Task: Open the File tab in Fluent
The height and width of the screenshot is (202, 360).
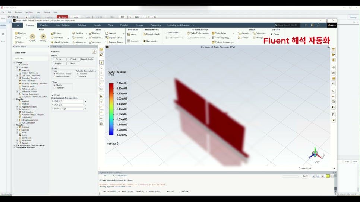Action: pyautogui.click(x=18, y=25)
